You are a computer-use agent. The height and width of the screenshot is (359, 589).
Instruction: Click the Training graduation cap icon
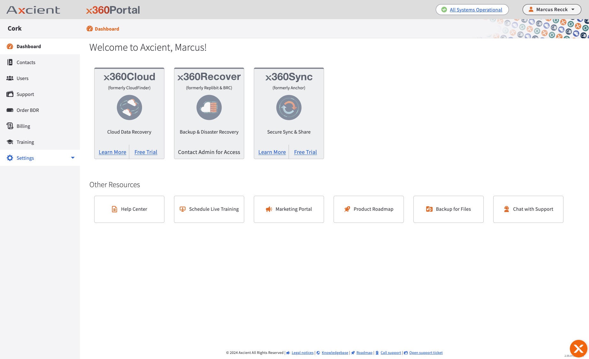click(10, 142)
